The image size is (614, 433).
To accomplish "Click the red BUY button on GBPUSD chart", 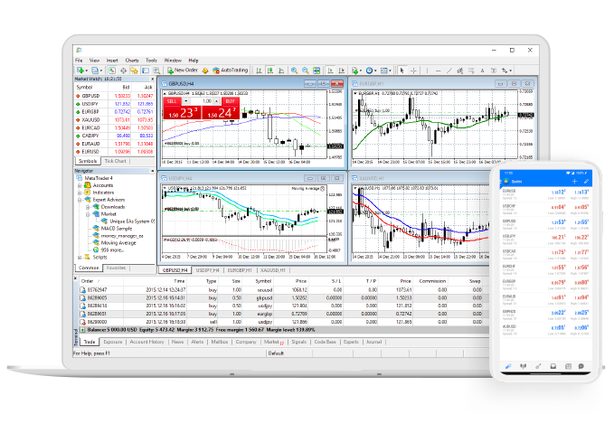I will click(231, 101).
